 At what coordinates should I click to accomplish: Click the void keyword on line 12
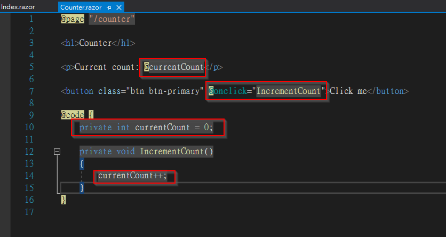pyautogui.click(x=126, y=152)
